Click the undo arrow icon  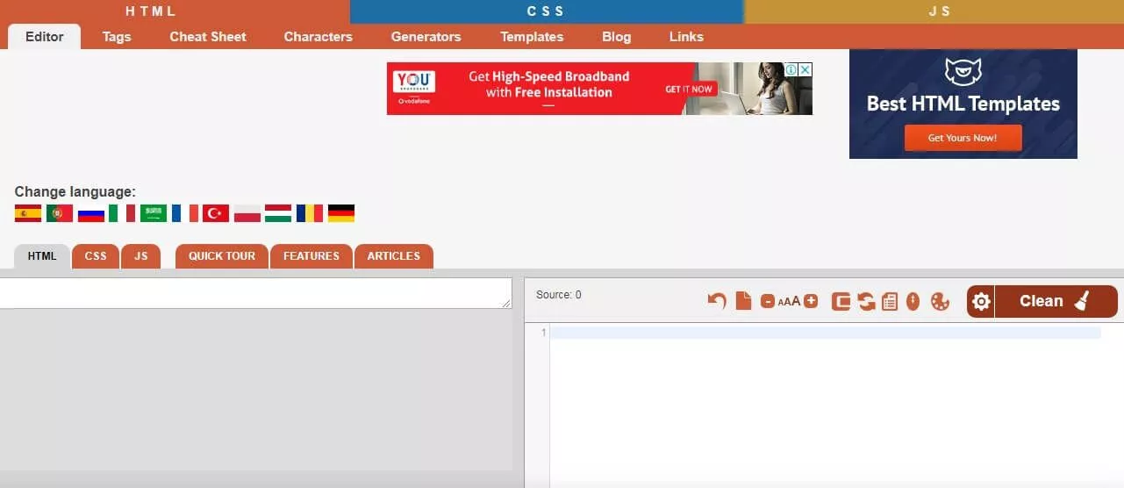[x=717, y=301]
